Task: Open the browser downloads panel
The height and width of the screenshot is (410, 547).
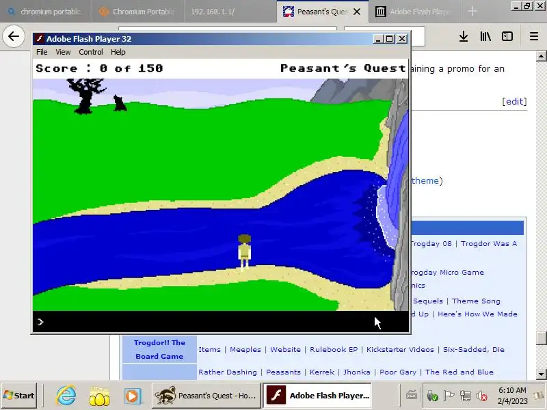Action: click(464, 36)
